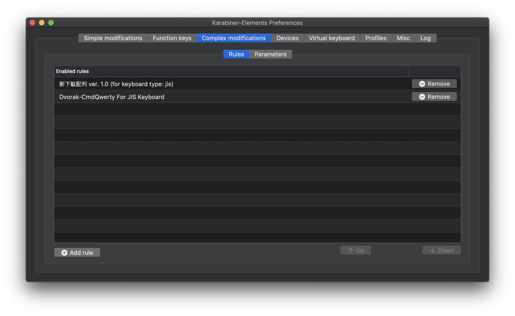Select the 新下駄配列 ver. 1.0 rule row

[257, 84]
